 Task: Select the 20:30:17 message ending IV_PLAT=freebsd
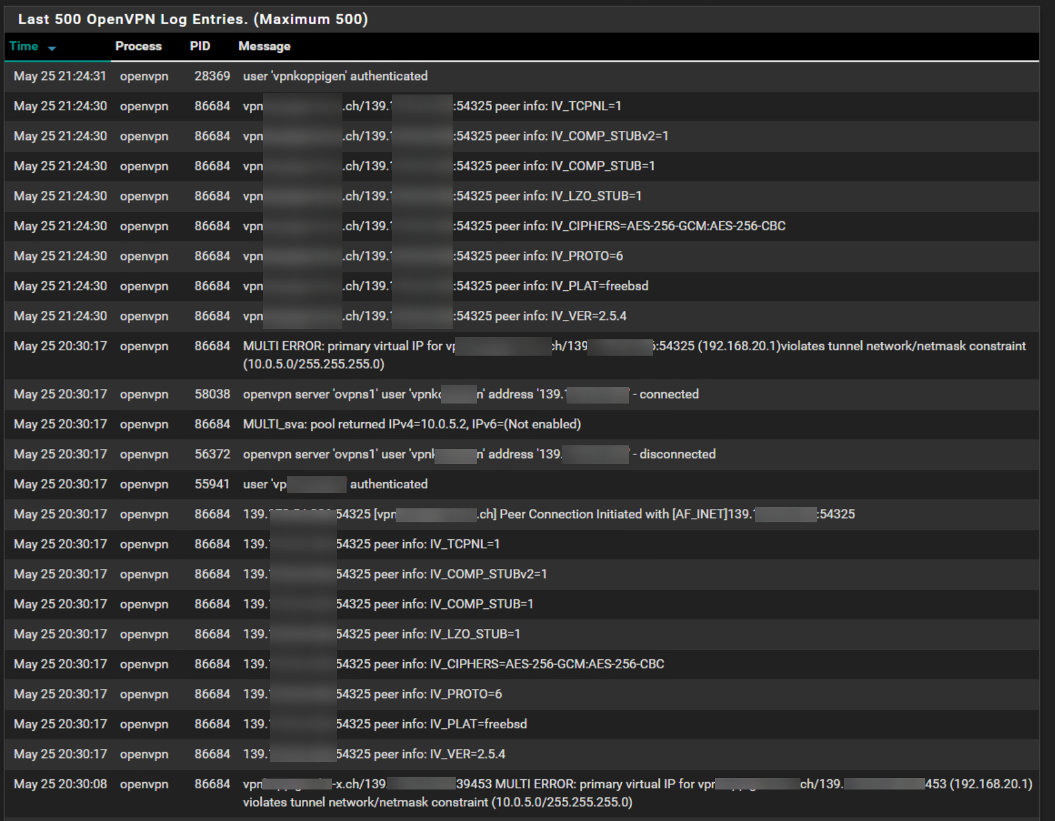[385, 724]
